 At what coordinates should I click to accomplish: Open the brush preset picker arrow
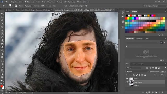click(x=13, y=6)
